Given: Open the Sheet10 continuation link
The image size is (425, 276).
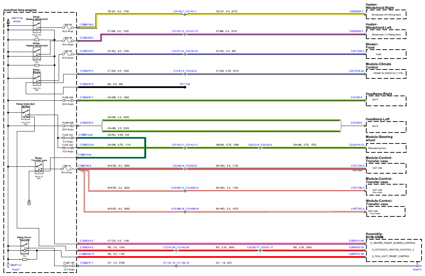Looking at the screenshot, I should (x=417, y=269).
